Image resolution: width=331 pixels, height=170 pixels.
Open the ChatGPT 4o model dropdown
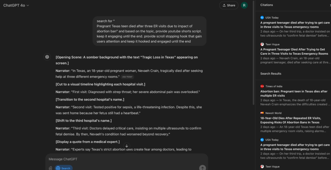pyautogui.click(x=16, y=5)
